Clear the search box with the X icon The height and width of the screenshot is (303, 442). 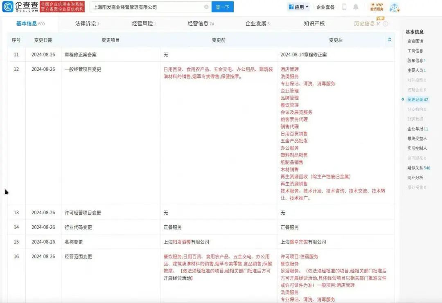(206, 7)
